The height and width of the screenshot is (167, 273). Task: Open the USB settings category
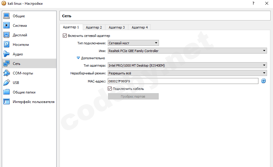(29, 82)
